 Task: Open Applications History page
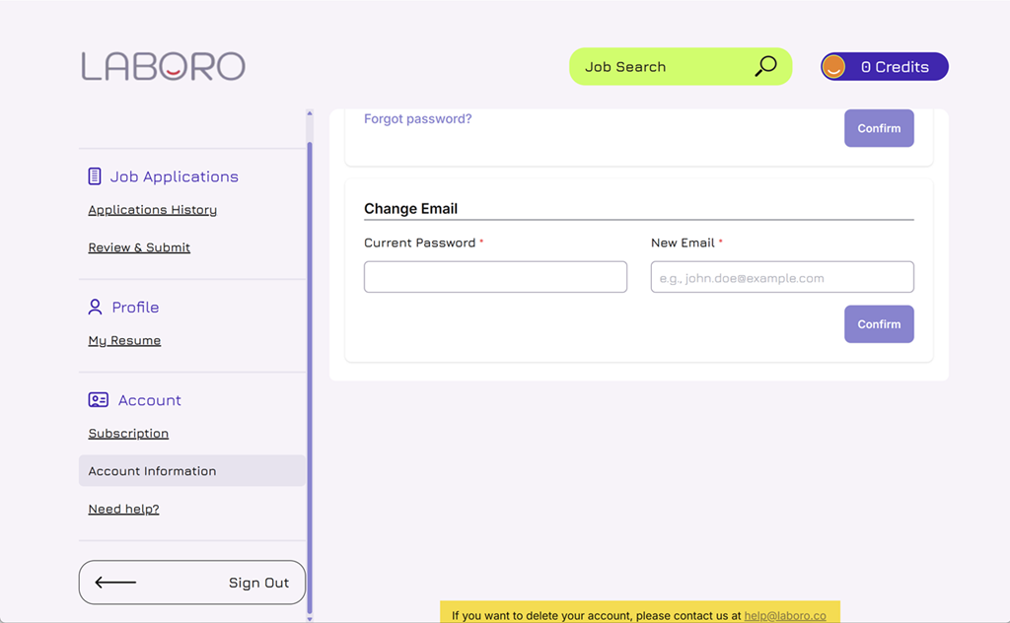(152, 210)
